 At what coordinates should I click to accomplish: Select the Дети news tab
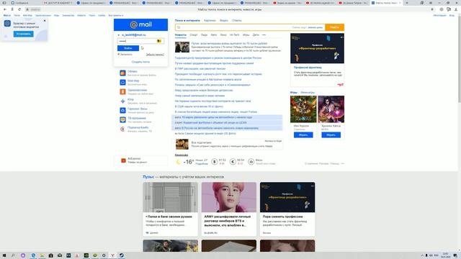tap(256, 35)
